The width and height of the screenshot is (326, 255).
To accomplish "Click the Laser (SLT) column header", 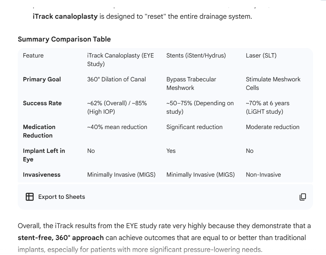I will point(261,55).
